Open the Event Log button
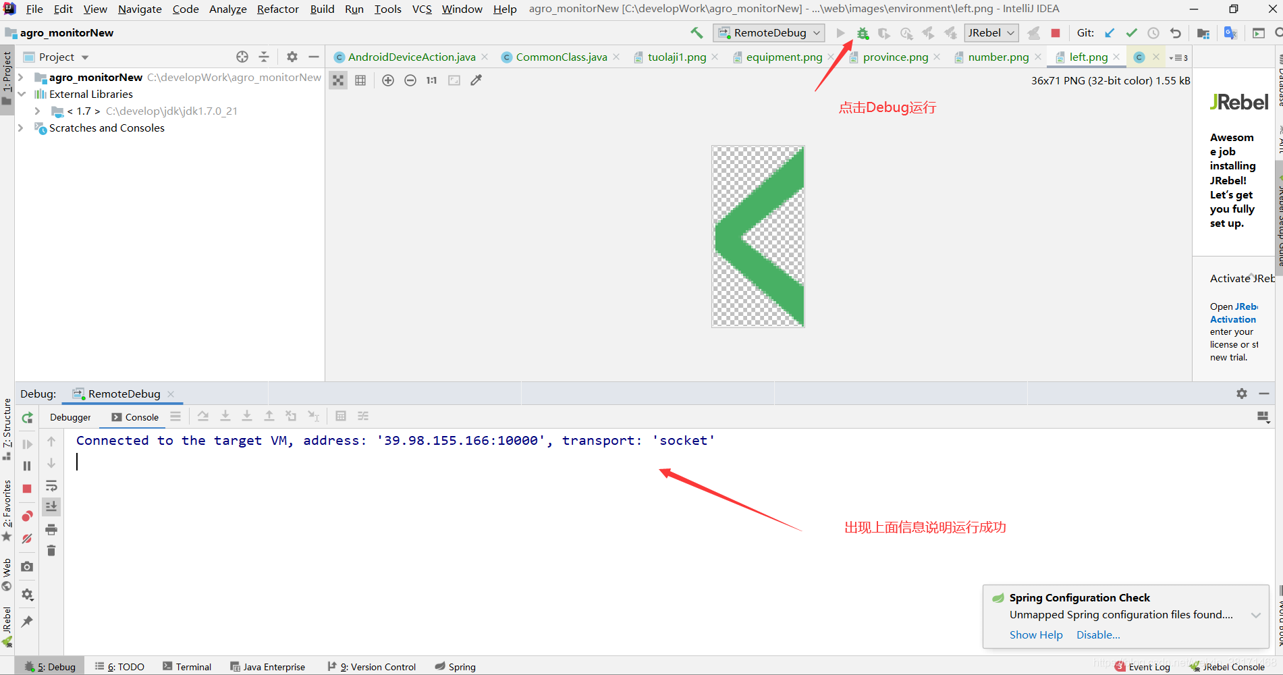Image resolution: width=1283 pixels, height=675 pixels. (1143, 667)
